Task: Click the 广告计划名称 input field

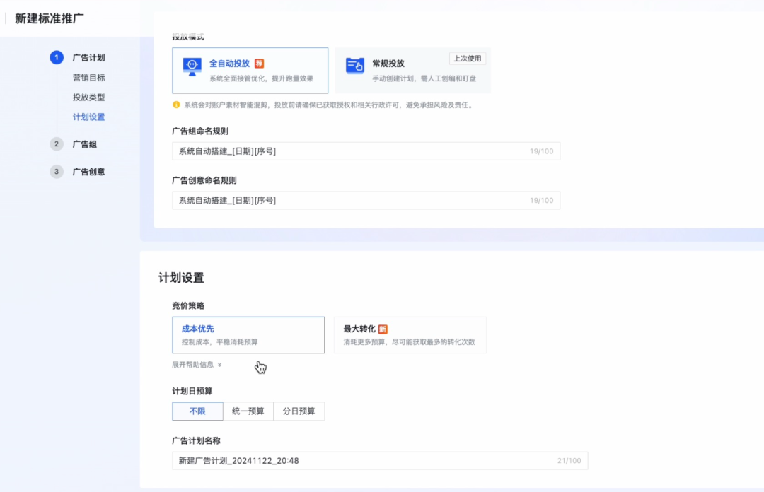Action: click(361, 461)
